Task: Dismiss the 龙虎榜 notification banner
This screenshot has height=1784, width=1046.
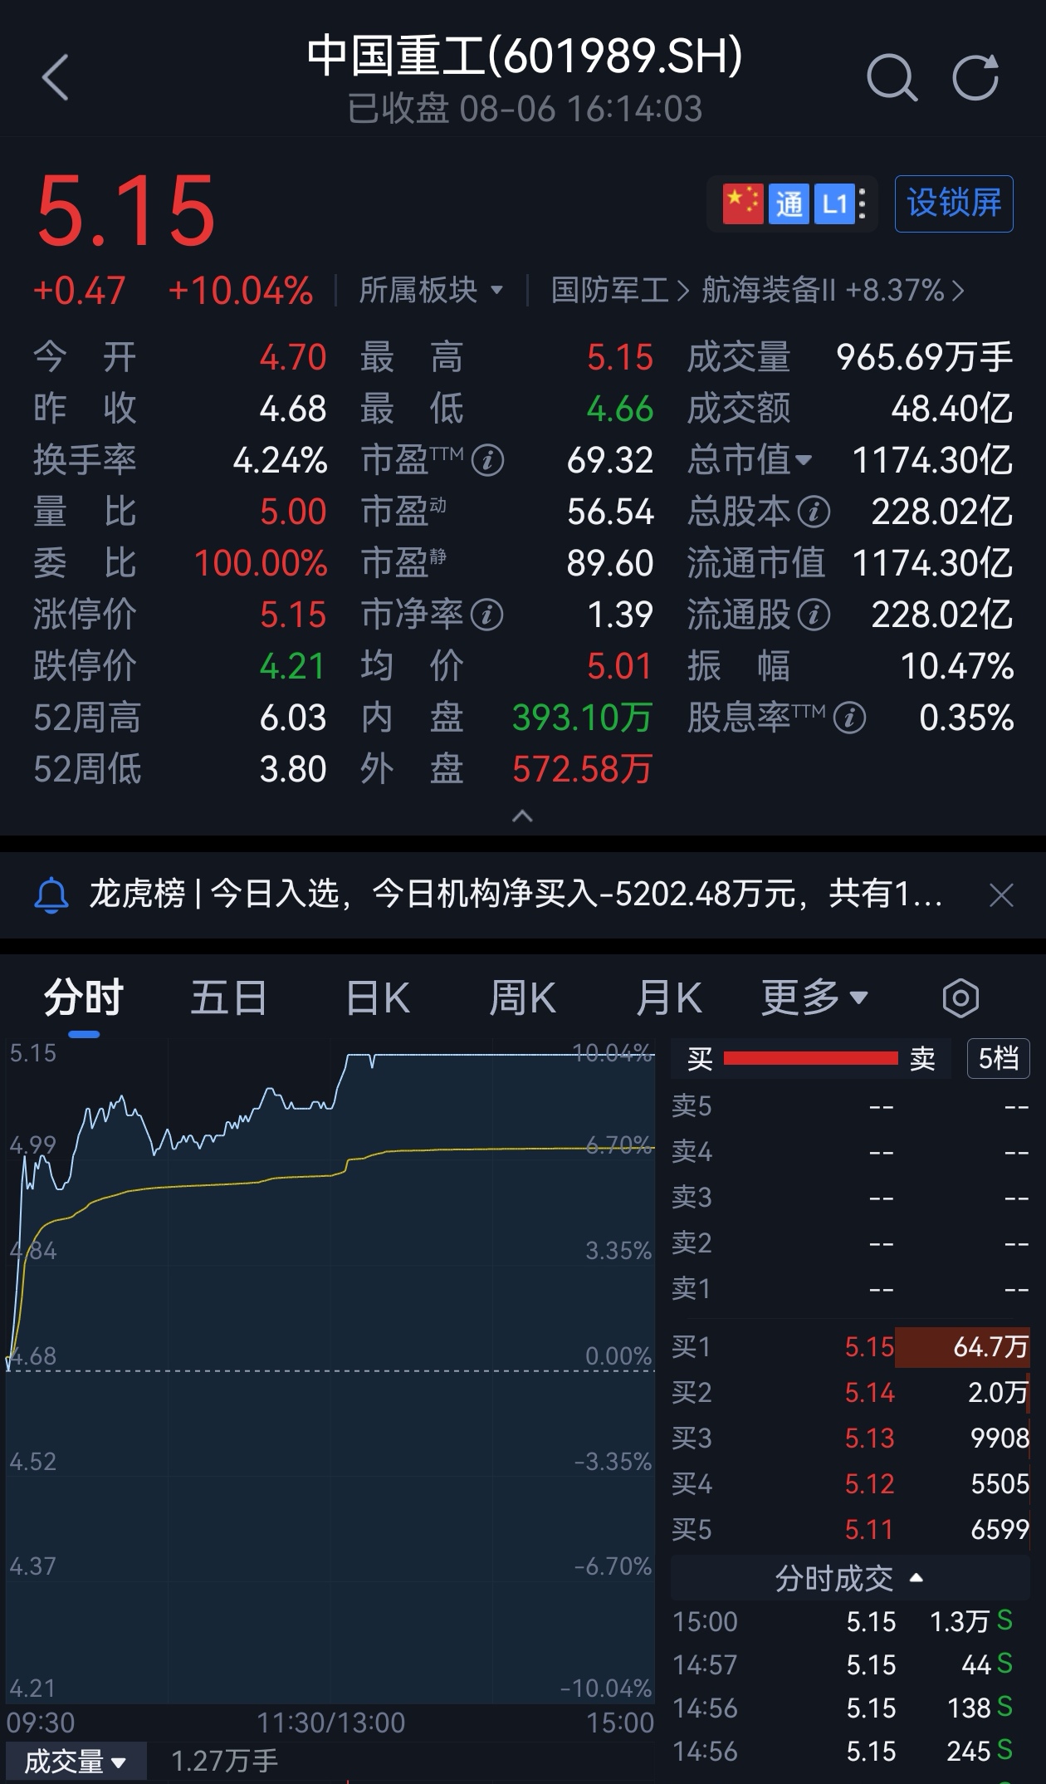Action: [1002, 895]
